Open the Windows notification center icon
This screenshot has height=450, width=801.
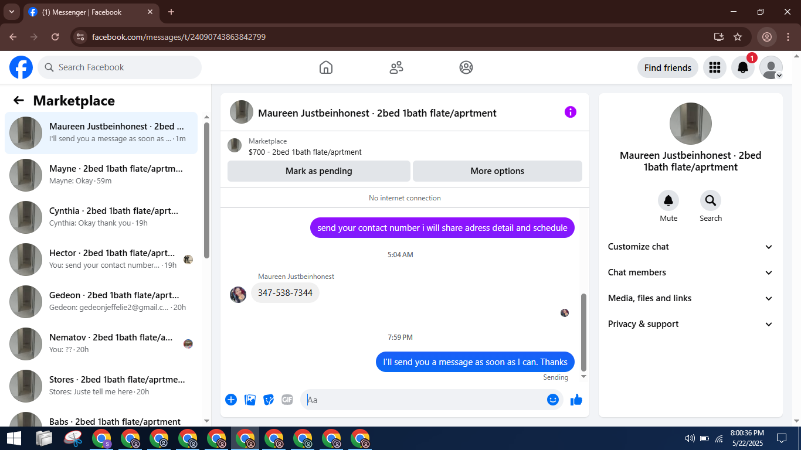tap(782, 438)
